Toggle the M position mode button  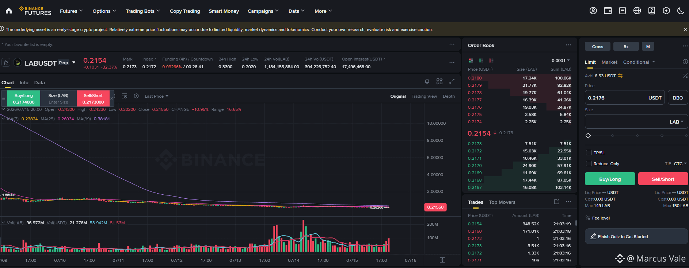(648, 46)
